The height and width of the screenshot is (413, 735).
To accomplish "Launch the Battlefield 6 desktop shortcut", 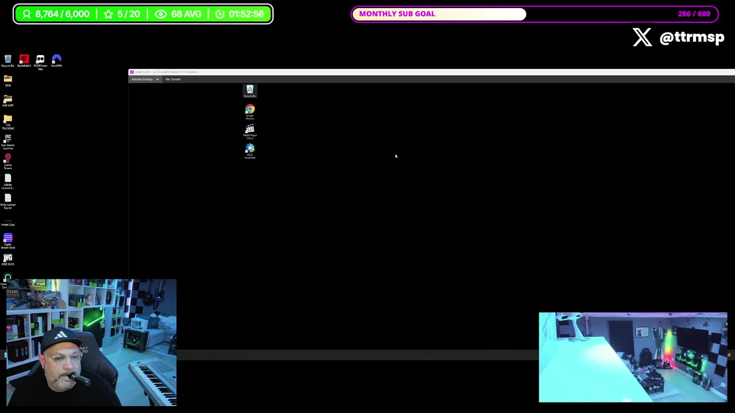I will [x=24, y=61].
